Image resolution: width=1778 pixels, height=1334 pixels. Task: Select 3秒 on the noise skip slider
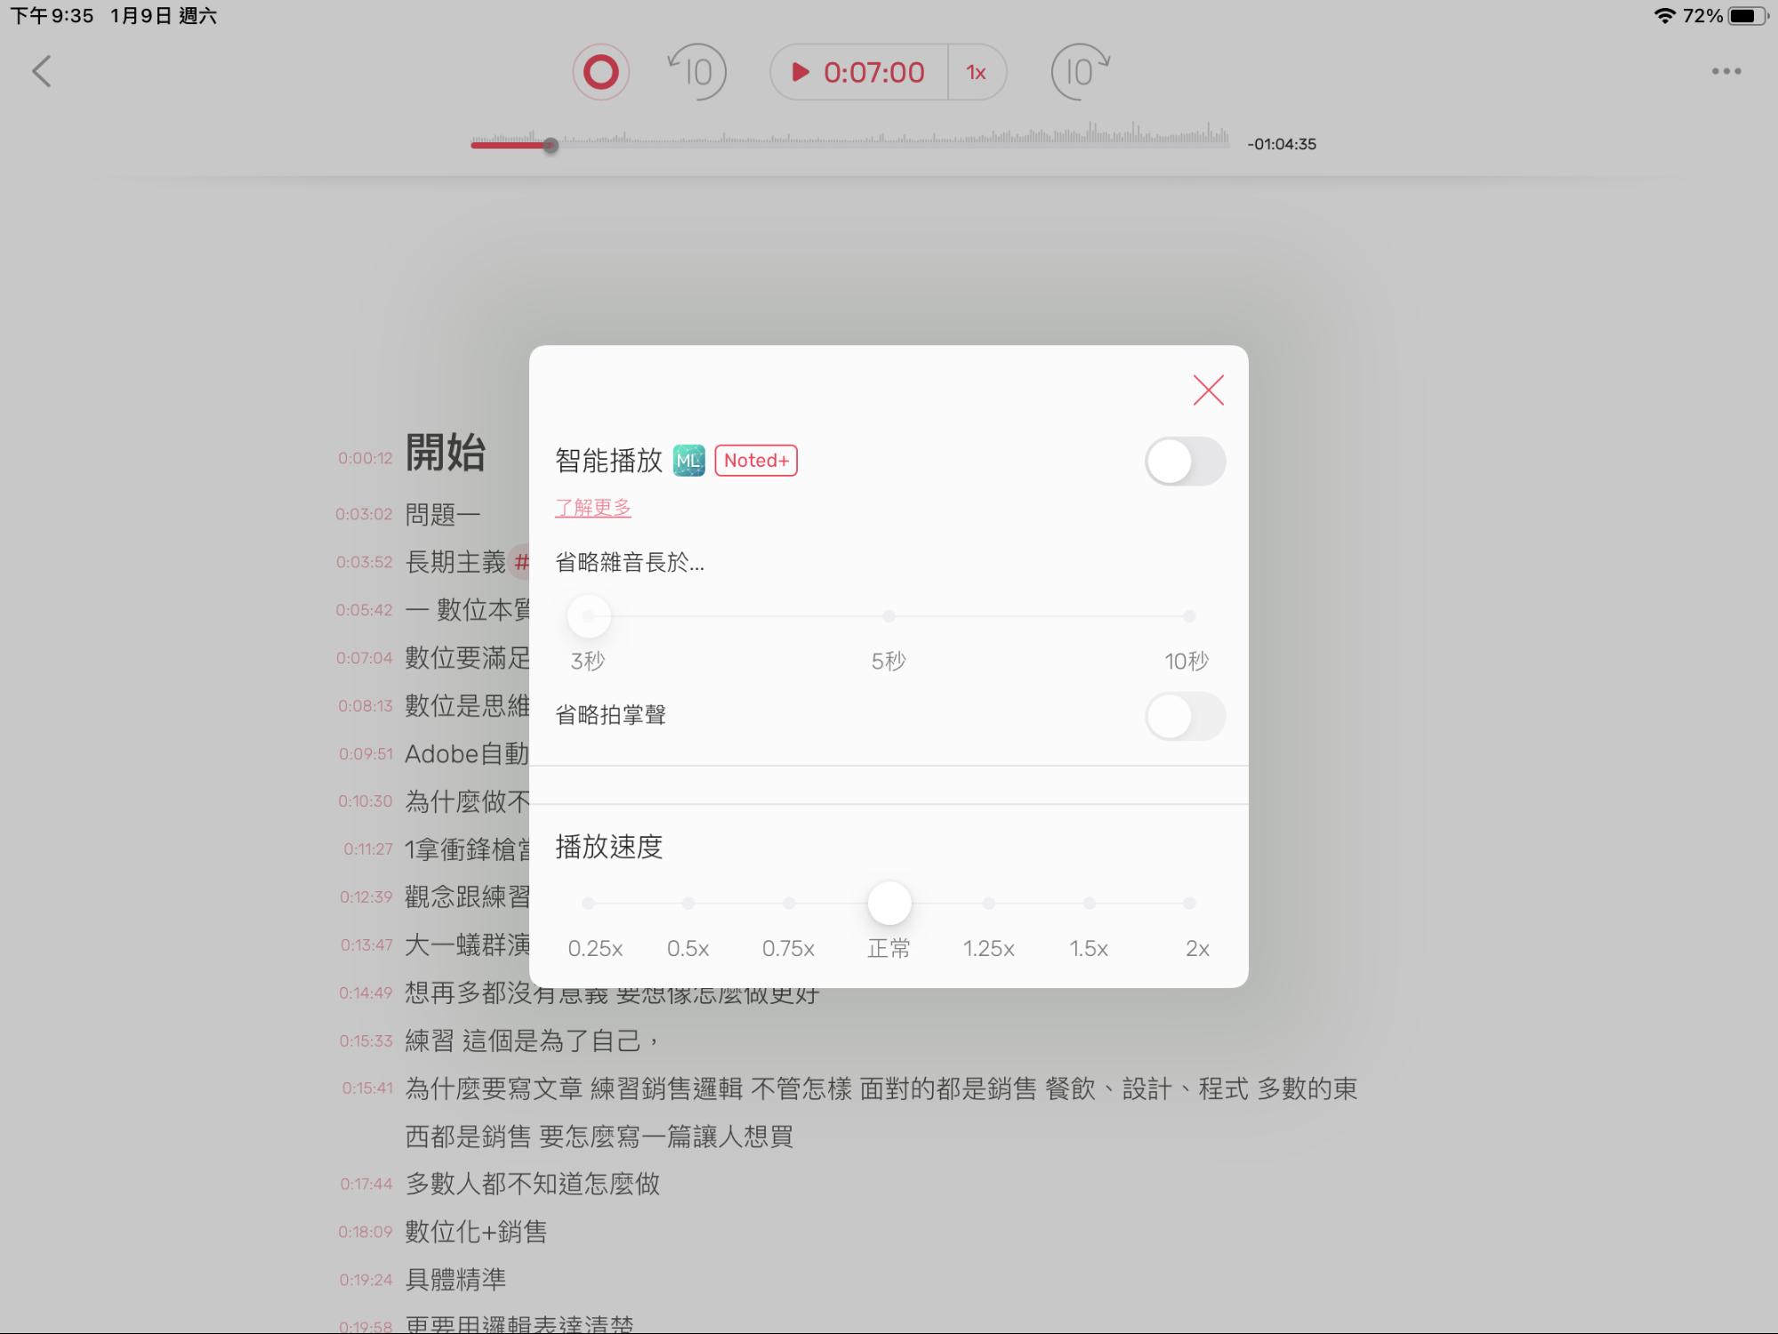tap(588, 615)
